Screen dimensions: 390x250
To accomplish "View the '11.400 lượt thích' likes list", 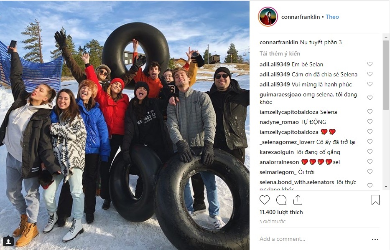I will (281, 212).
